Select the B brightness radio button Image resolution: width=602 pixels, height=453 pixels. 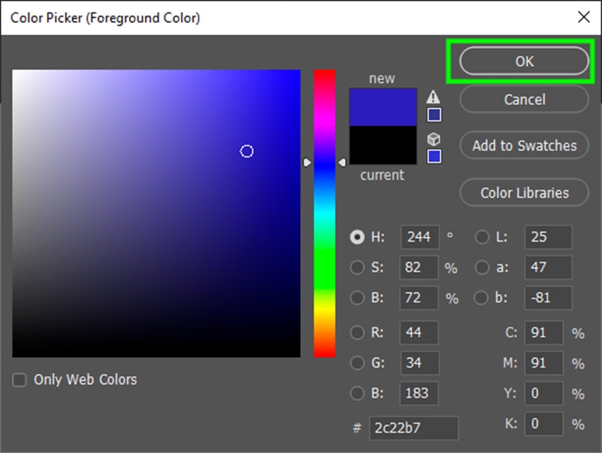[357, 298]
